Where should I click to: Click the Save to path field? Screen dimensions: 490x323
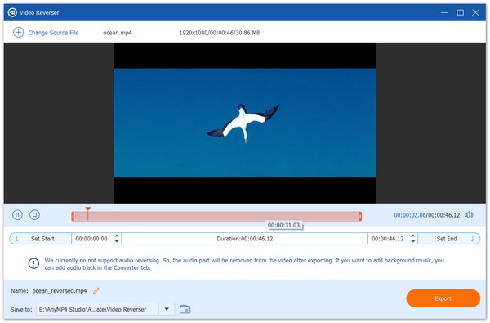click(x=97, y=310)
